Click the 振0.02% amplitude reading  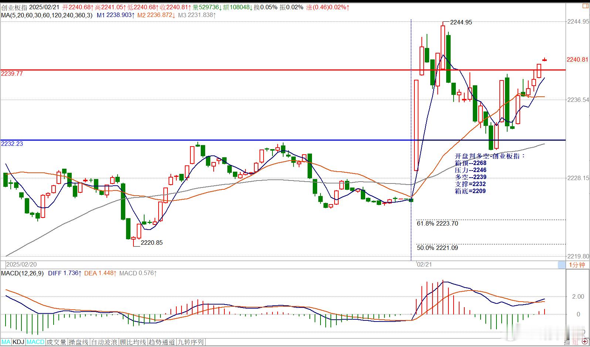click(x=291, y=7)
